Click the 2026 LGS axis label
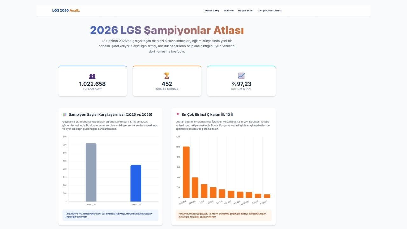 [x=136, y=205]
